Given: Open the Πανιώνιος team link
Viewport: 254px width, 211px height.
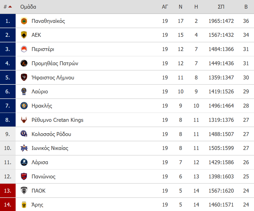Looking at the screenshot, I should click(44, 176).
